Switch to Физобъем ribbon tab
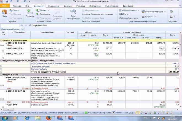 pos(128,6)
